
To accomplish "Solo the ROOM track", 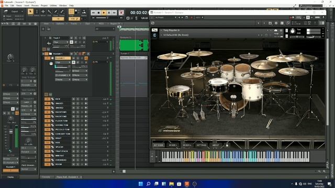I will pyautogui.click(x=77, y=164).
